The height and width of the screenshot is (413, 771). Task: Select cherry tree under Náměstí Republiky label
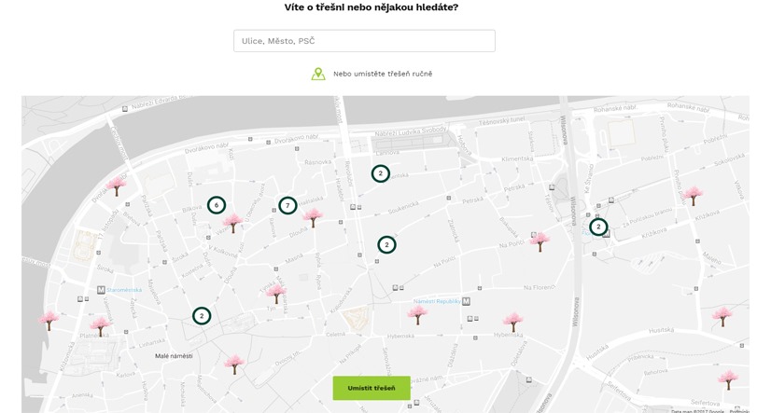tap(417, 315)
